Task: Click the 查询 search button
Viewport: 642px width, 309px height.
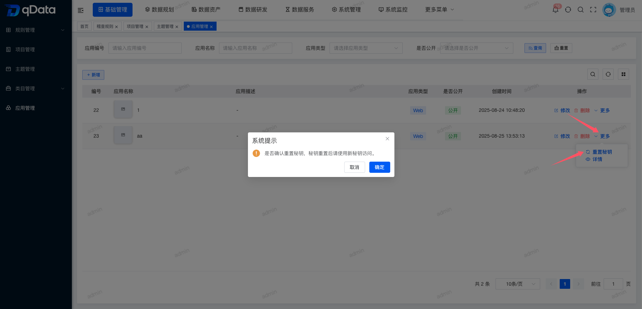Action: click(x=535, y=48)
